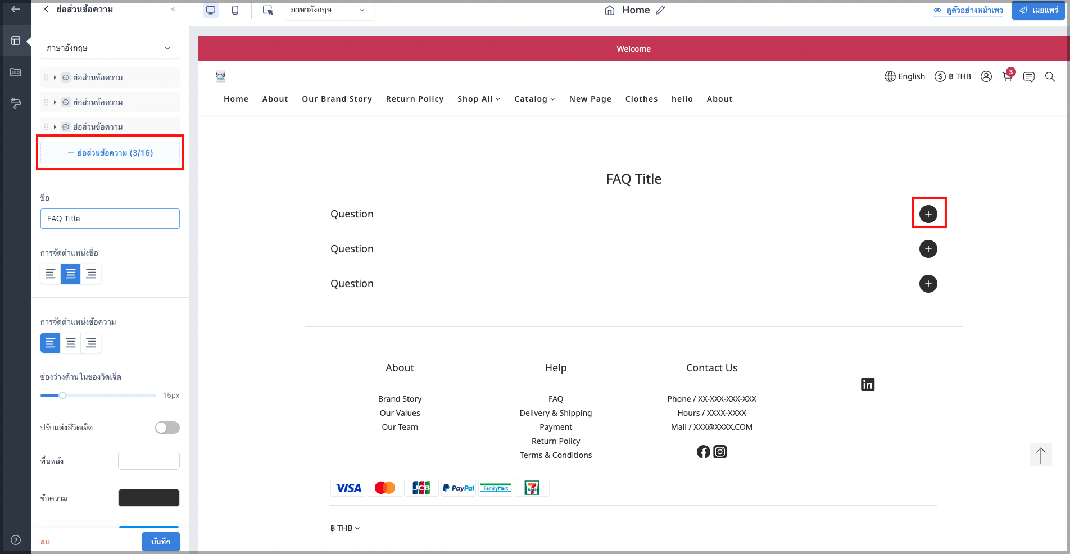
Task: Expand the first Question with its plus icon
Action: tap(928, 214)
